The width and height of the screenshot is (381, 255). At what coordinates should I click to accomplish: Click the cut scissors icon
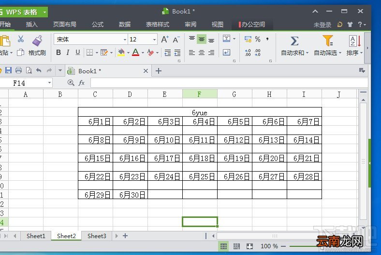click(21, 39)
